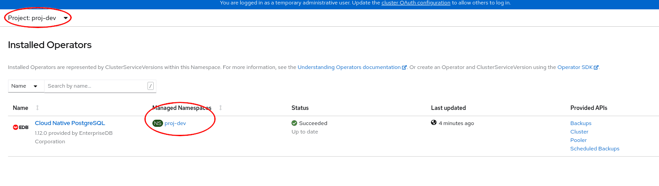The height and width of the screenshot is (186, 659).
Task: Open the Cloud Native PostgreSQL operator
Action: [x=70, y=123]
